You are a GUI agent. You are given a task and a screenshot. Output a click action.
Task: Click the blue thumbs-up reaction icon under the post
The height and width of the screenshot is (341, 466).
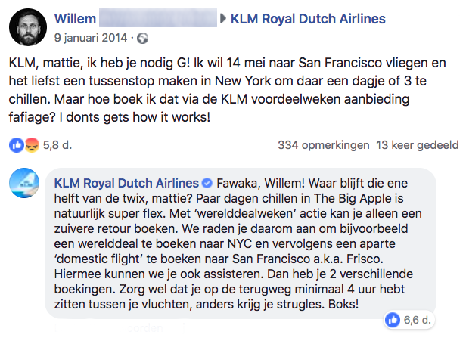pyautogui.click(x=16, y=144)
